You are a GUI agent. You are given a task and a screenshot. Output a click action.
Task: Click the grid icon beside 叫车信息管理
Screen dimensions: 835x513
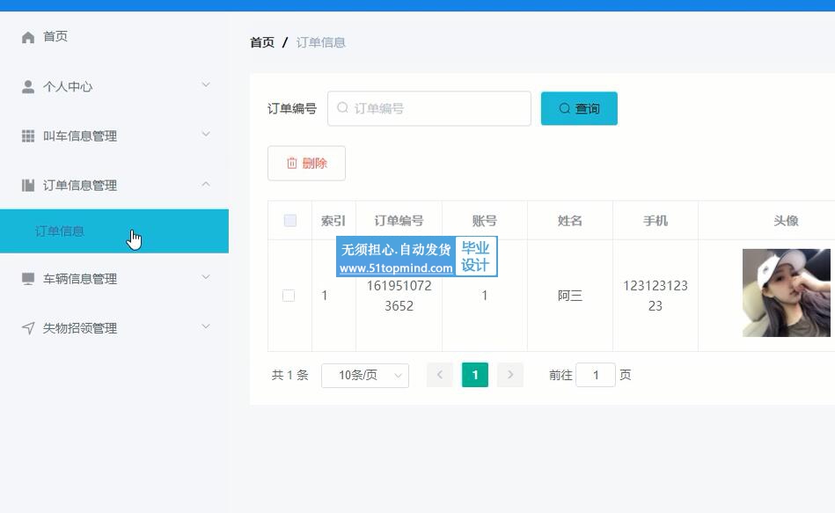tap(28, 136)
